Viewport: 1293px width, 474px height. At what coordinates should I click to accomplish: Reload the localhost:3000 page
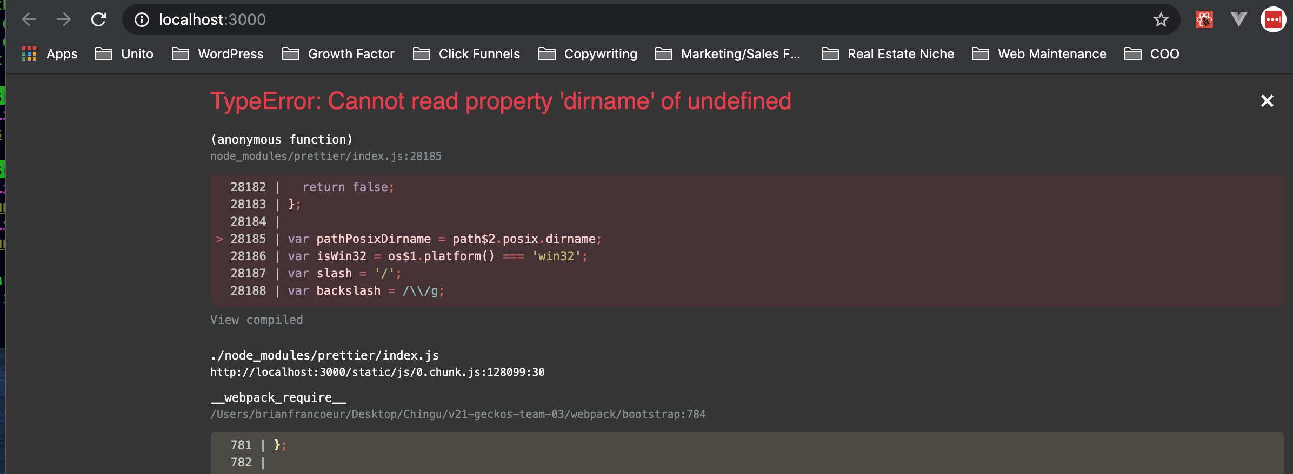tap(98, 20)
